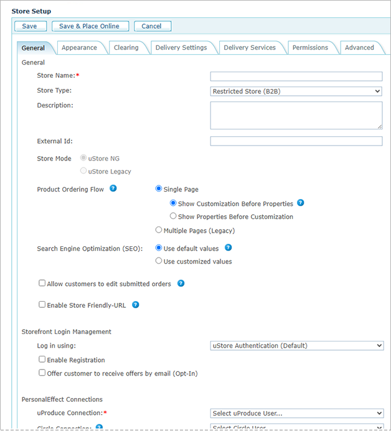Click help icon next to Product Ordering Flow
The height and width of the screenshot is (431, 391).
click(113, 188)
